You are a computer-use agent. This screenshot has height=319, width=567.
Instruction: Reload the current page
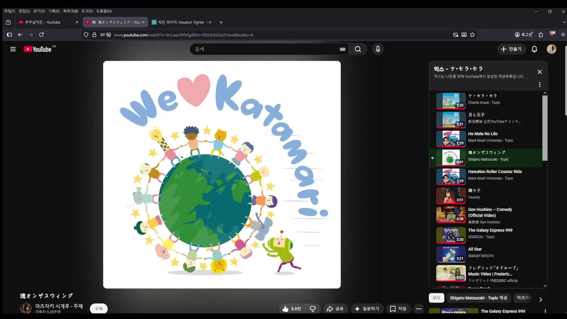(41, 35)
